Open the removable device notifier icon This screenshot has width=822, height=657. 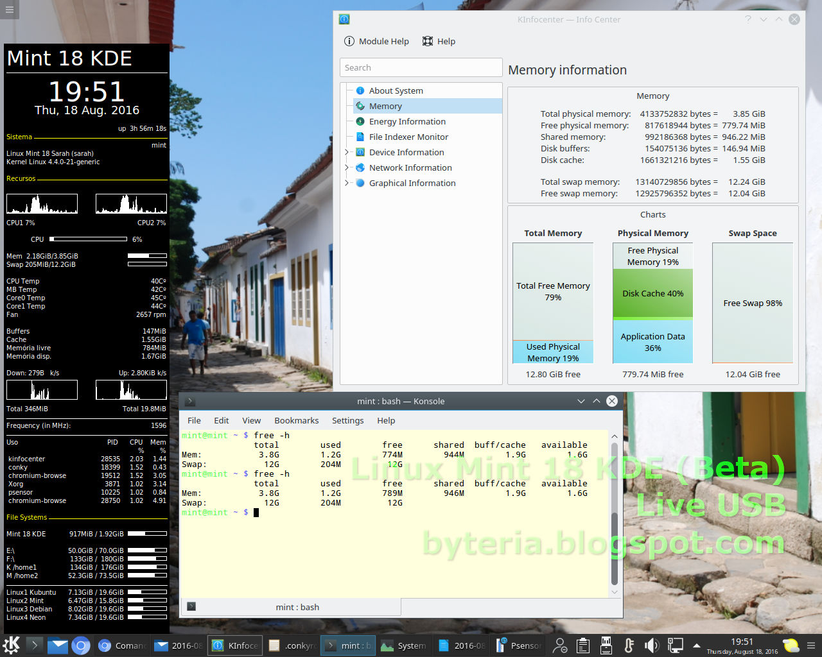(x=606, y=645)
